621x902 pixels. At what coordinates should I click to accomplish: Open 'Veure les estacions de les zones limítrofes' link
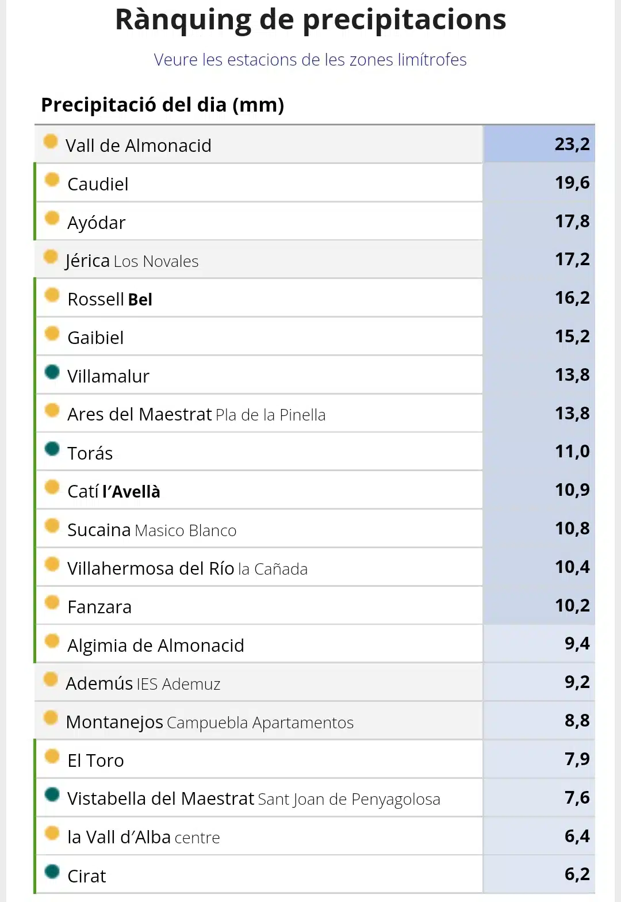[x=310, y=59]
